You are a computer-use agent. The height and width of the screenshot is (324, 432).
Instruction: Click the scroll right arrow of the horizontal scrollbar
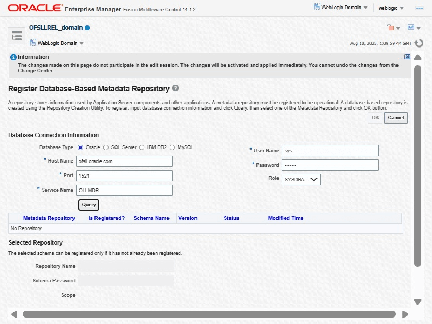point(405,314)
